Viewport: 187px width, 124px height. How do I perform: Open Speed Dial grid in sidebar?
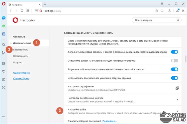pos(4,63)
